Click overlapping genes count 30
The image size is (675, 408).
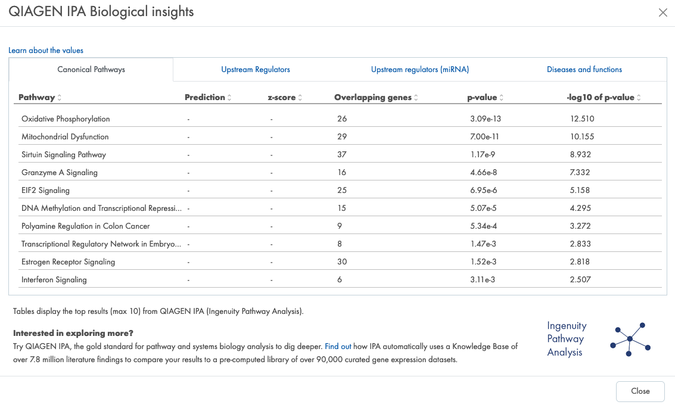point(342,261)
